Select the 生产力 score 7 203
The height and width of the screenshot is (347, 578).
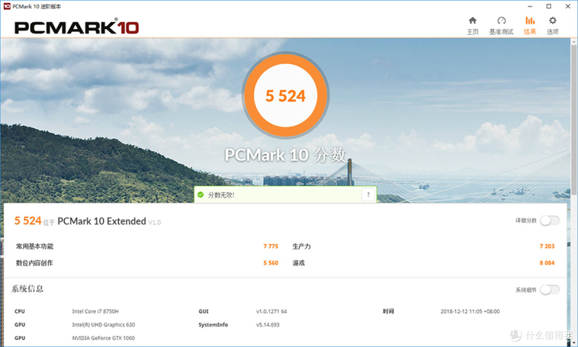click(547, 246)
